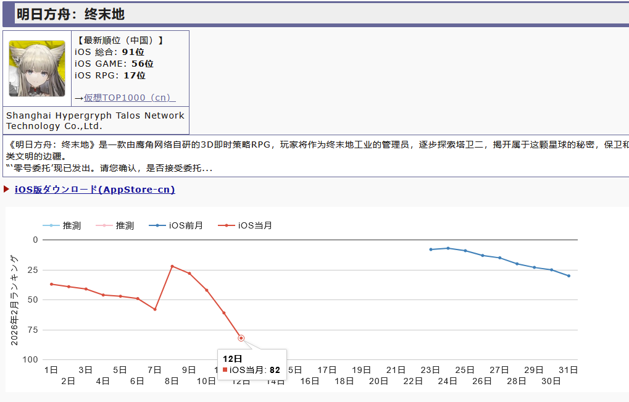Click the 1日 data point on red line
The image size is (629, 402).
click(x=51, y=284)
